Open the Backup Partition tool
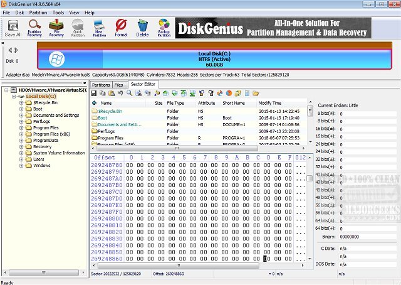Image resolution: width=401 pixels, height=285 pixels. click(164, 28)
